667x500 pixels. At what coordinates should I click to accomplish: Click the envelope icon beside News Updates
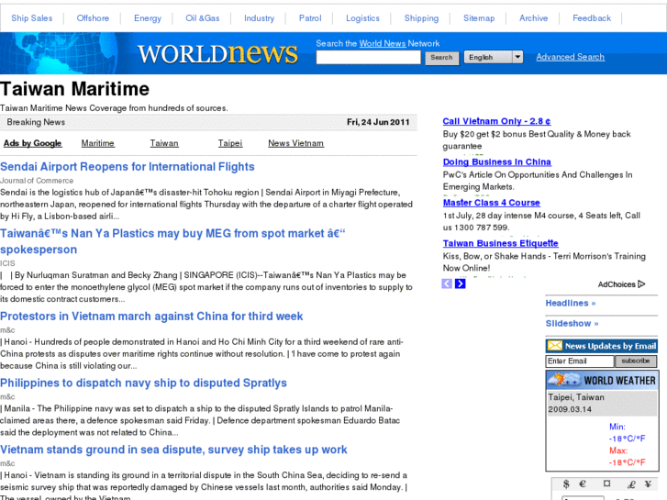click(x=555, y=346)
